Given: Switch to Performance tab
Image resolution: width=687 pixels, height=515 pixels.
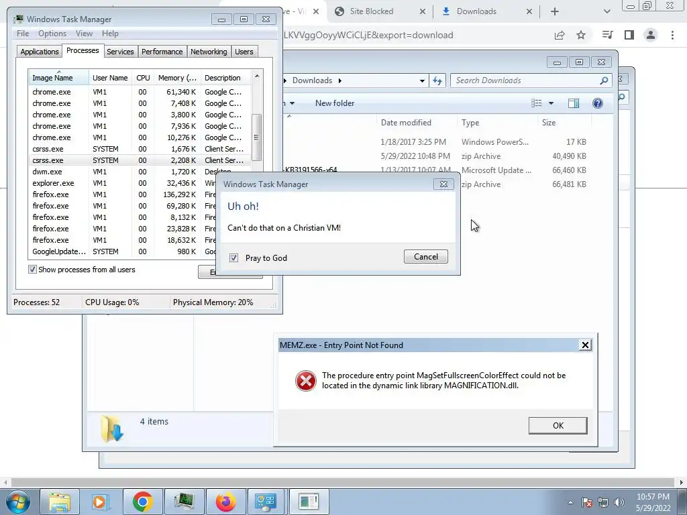Looking at the screenshot, I should tap(162, 52).
